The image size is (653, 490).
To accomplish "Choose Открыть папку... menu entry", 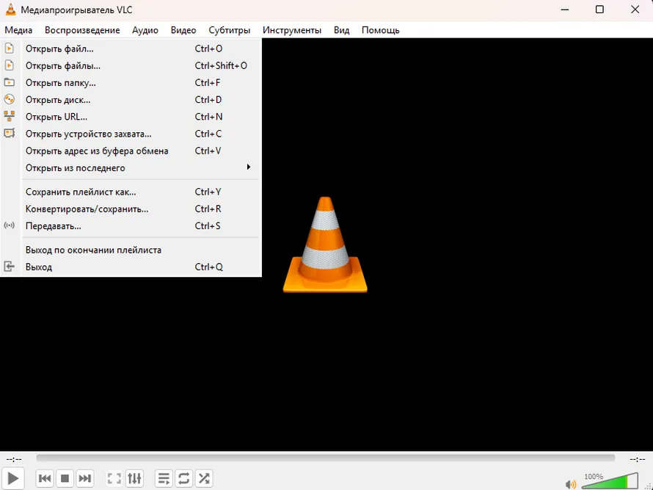I will pyautogui.click(x=131, y=83).
